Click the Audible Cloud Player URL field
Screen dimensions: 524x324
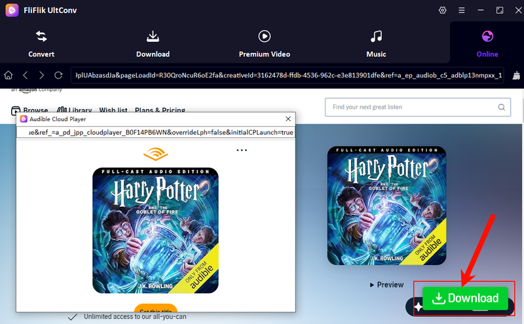156,132
